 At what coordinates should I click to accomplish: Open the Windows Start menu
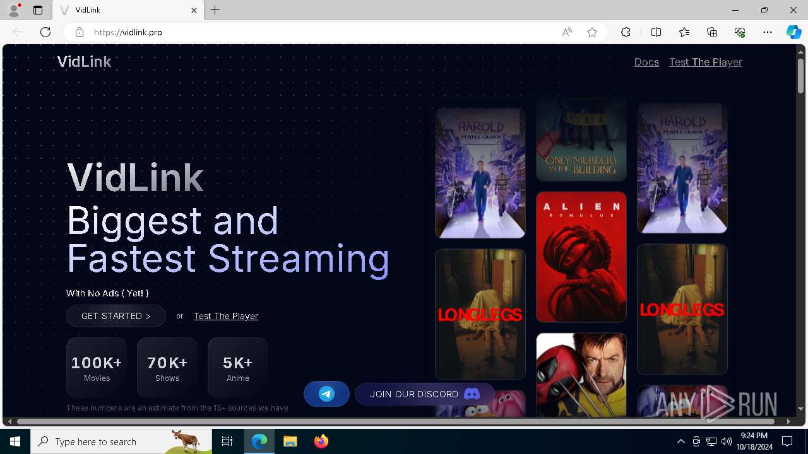pyautogui.click(x=15, y=441)
